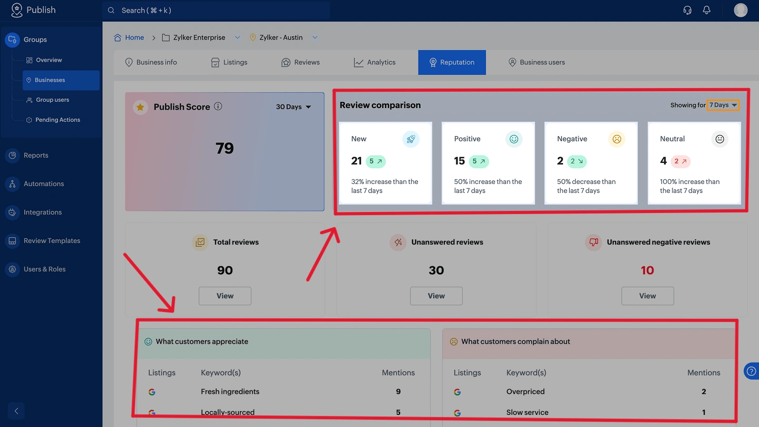Click the headset support icon

(687, 10)
